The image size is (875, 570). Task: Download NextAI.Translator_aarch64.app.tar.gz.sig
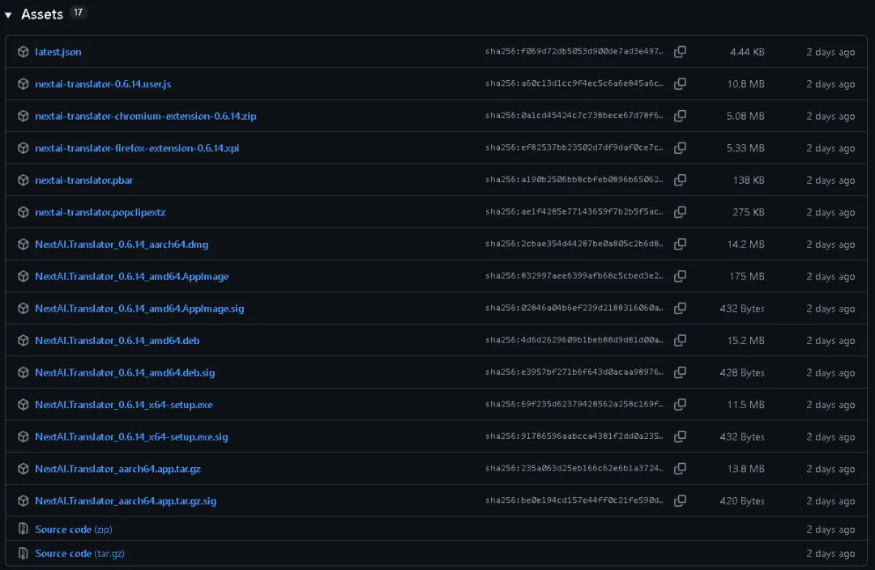(x=126, y=501)
